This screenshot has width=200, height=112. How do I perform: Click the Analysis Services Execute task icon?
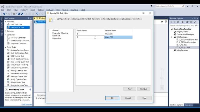[x=8, y=50]
